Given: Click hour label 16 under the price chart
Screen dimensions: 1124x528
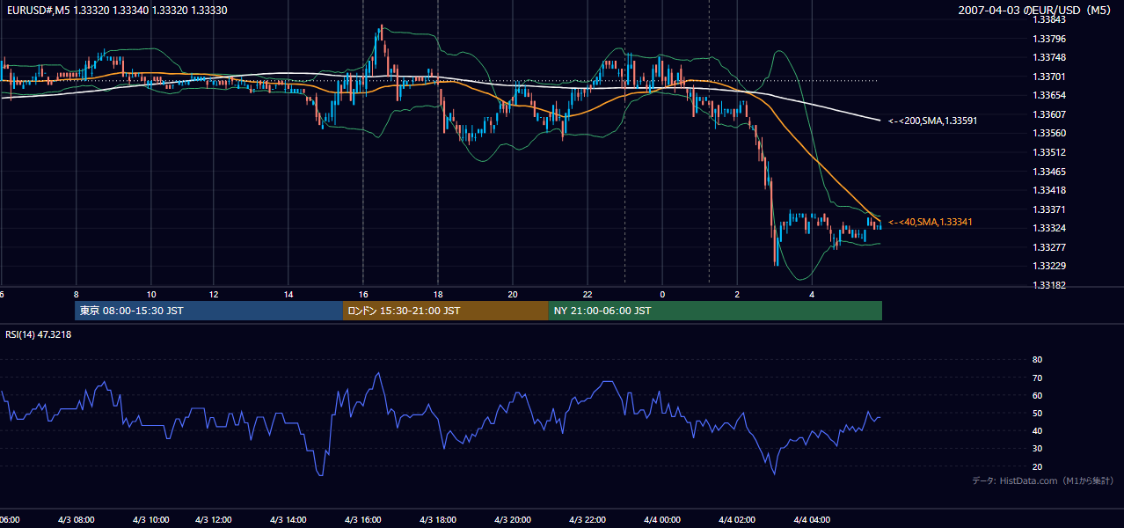Looking at the screenshot, I should pyautogui.click(x=363, y=294).
